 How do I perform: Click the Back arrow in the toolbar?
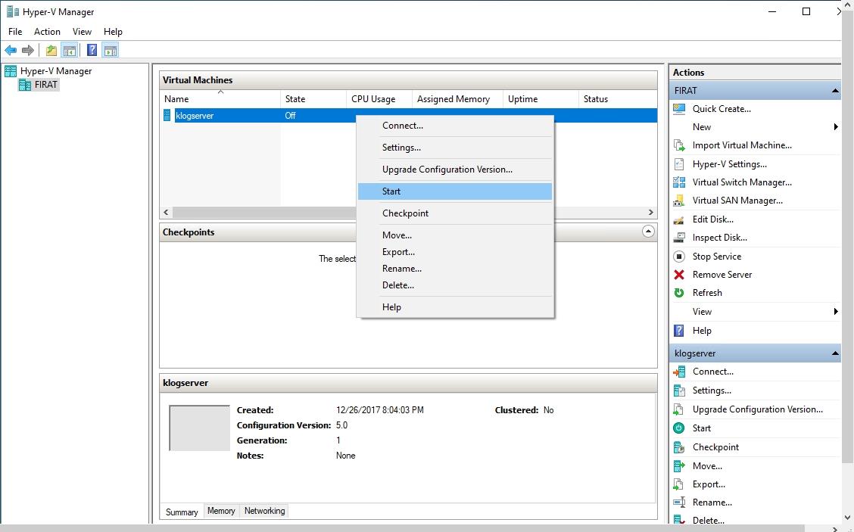click(11, 51)
